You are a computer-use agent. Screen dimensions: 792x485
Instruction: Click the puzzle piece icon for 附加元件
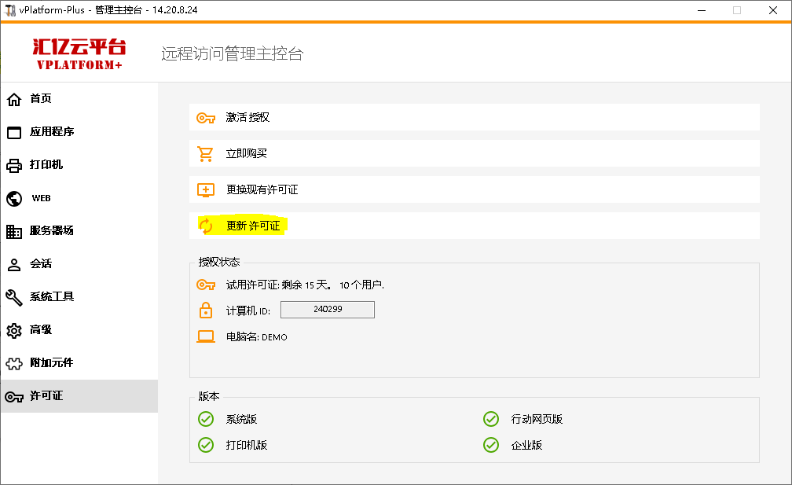[14, 363]
